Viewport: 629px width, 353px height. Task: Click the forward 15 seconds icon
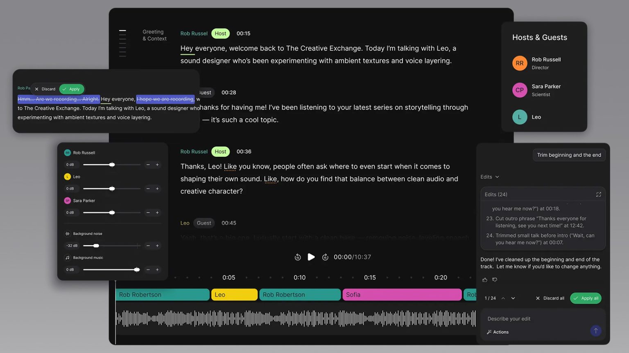[325, 257]
